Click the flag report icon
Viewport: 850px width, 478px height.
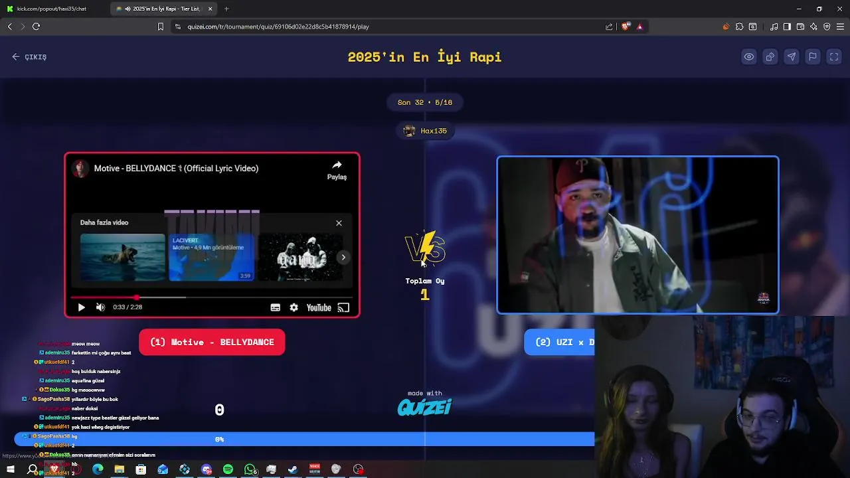813,57
